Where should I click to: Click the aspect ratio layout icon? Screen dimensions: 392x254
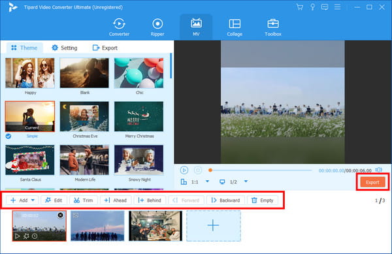tap(184, 182)
